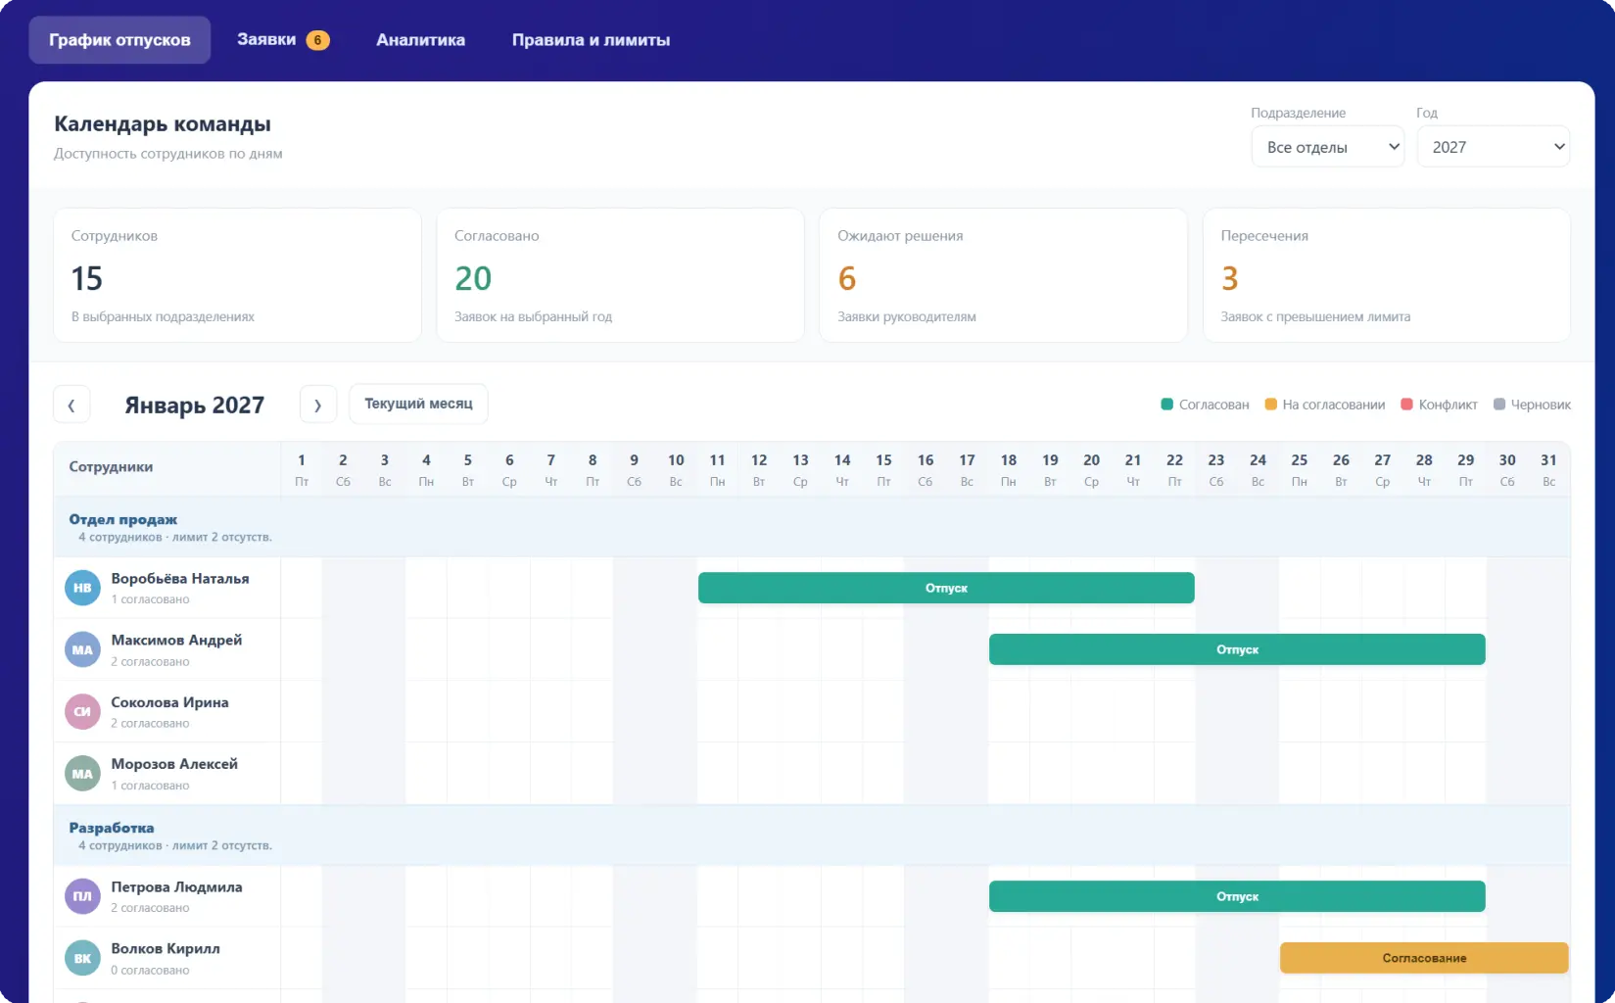Open Воробьёва Наталья's Отпуск bar
Viewport: 1615px width, 1003px height.
[x=946, y=588]
